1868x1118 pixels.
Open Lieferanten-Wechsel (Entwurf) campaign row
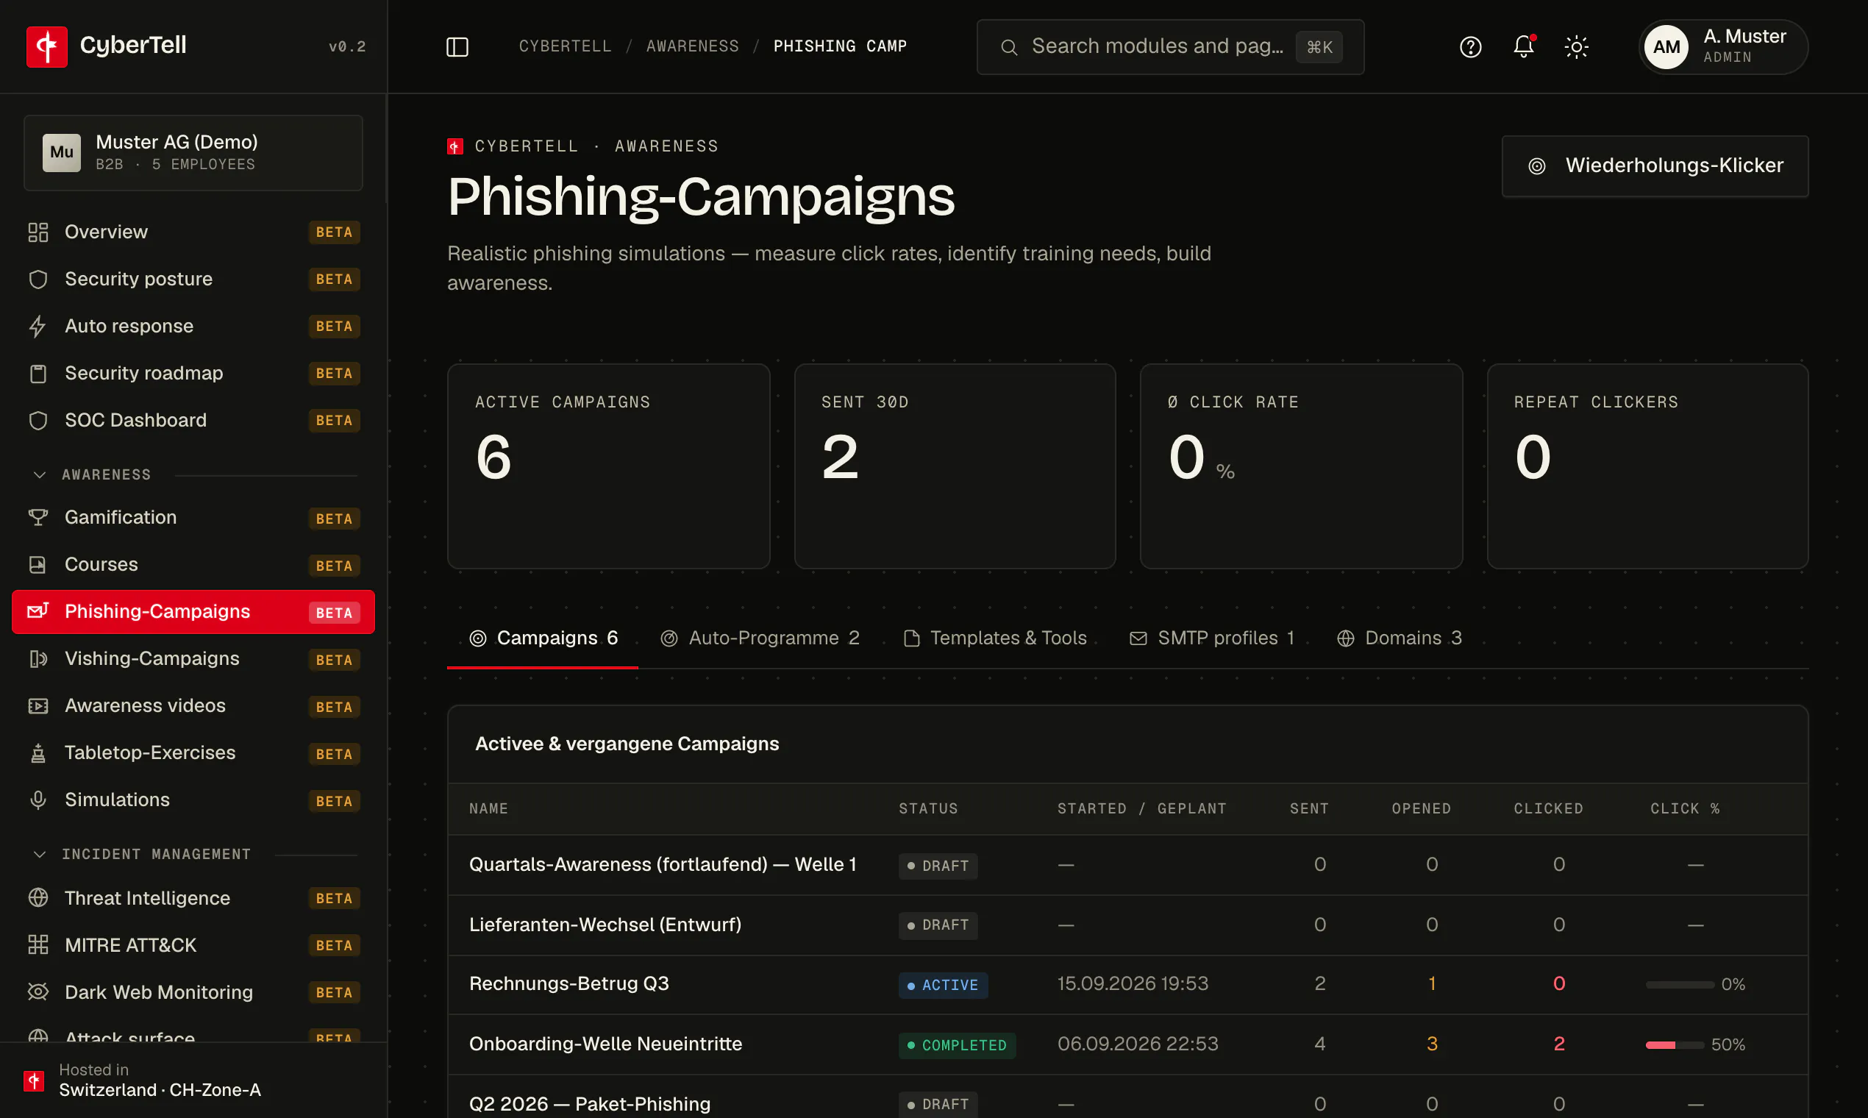(x=1127, y=925)
